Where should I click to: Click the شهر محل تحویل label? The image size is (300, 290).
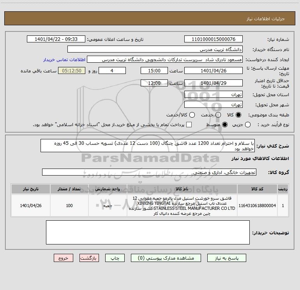[x=272, y=105]
